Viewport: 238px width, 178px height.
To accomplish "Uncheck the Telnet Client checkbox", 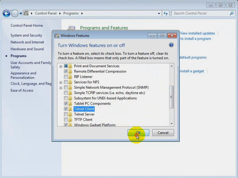I will point(66,109).
